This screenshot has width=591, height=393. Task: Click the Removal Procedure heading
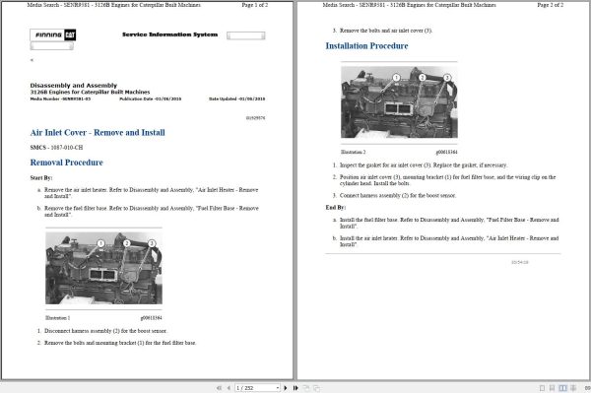66,163
